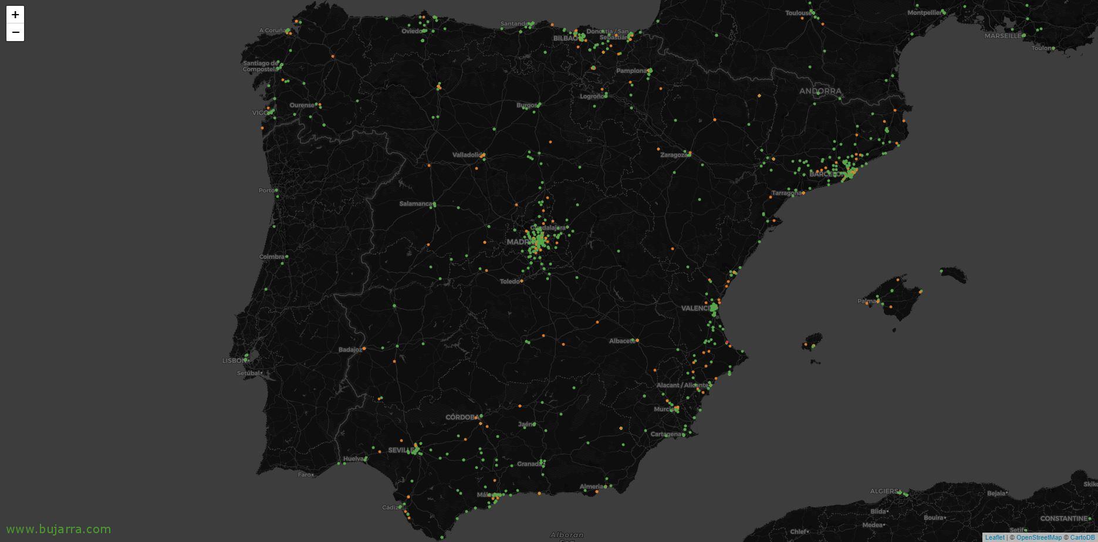The width and height of the screenshot is (1098, 542).
Task: Click the ANDORRA map label
Action: 820,91
